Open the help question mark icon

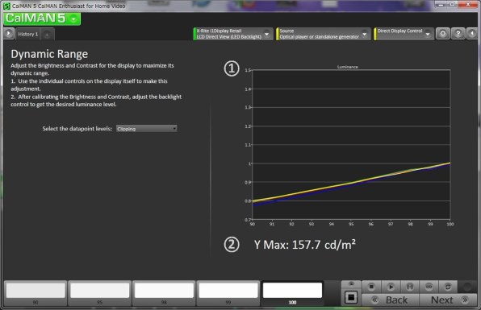pyautogui.click(x=458, y=34)
